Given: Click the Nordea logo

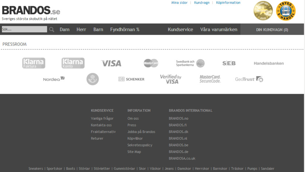Looking at the screenshot, I should 54,79.
